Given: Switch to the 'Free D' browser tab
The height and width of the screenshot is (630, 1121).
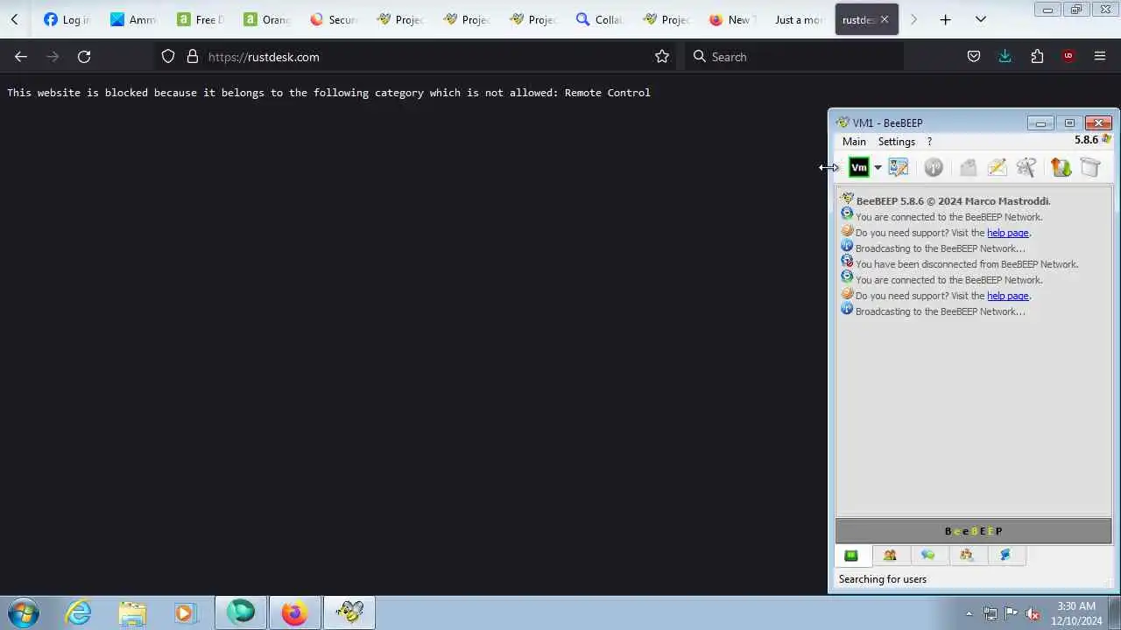Looking at the screenshot, I should pyautogui.click(x=200, y=19).
